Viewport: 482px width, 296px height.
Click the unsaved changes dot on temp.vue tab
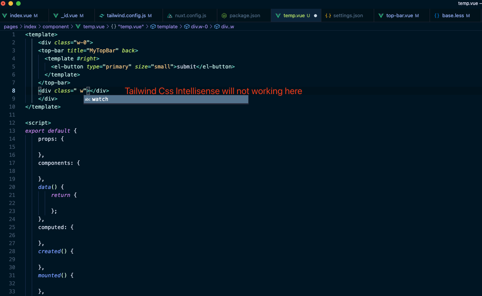315,16
